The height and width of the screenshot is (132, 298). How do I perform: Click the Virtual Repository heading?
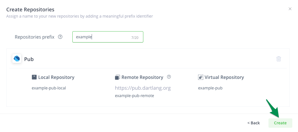[x=224, y=77]
